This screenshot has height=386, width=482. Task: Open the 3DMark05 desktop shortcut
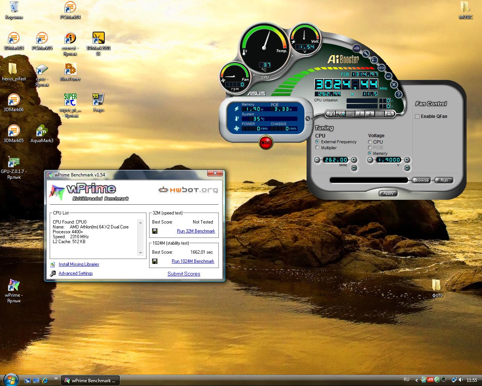pos(14,134)
